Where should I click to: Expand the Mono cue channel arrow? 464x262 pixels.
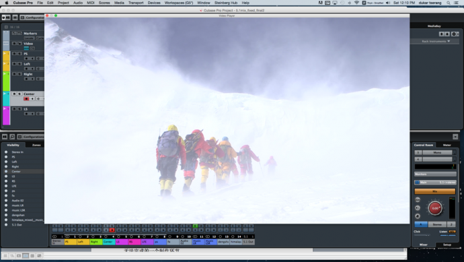pyautogui.click(x=455, y=153)
